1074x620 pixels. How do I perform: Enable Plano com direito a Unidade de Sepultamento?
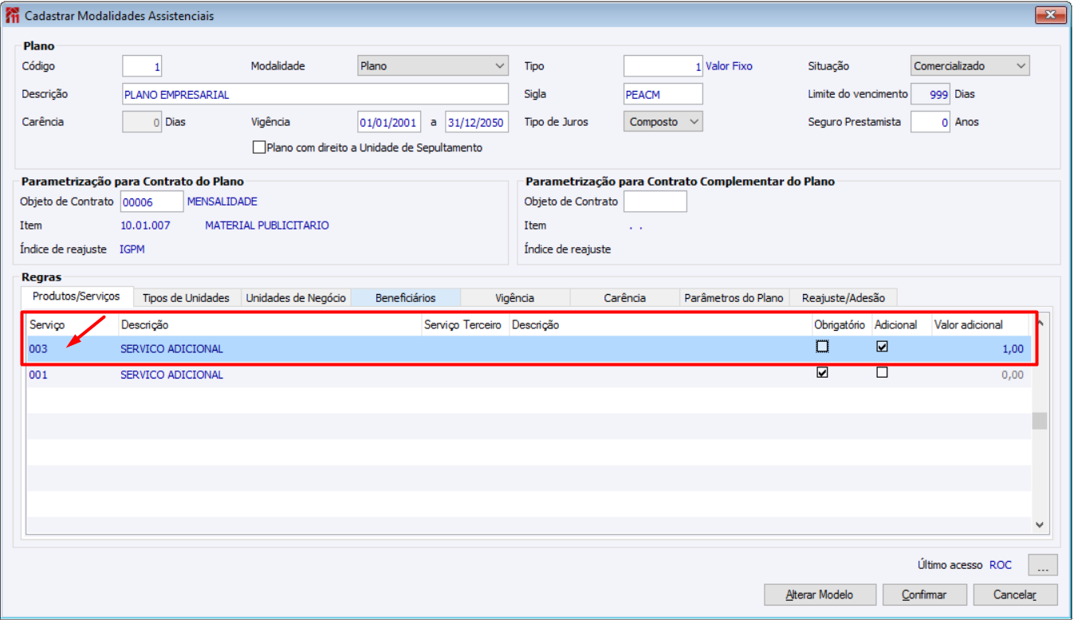(x=258, y=147)
